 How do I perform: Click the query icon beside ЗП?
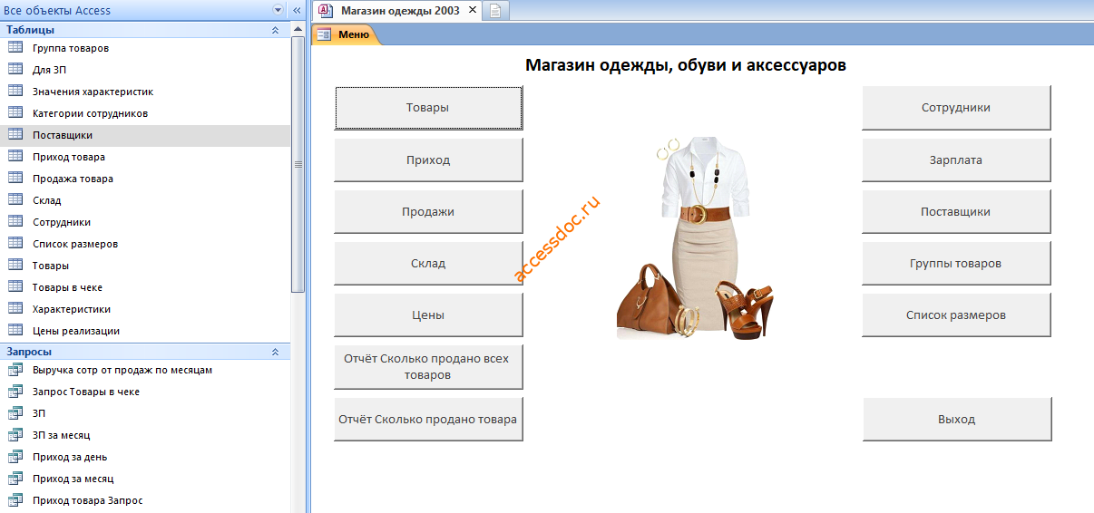[x=15, y=412]
